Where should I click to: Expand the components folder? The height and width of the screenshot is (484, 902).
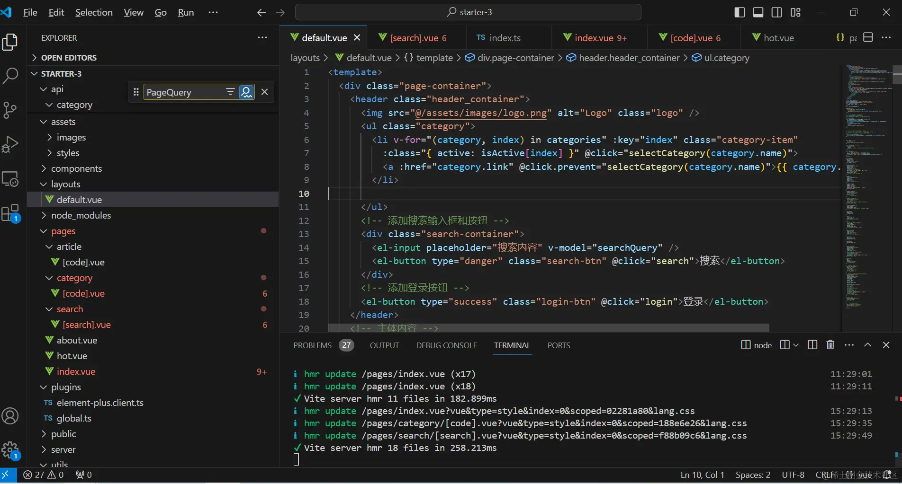76,168
